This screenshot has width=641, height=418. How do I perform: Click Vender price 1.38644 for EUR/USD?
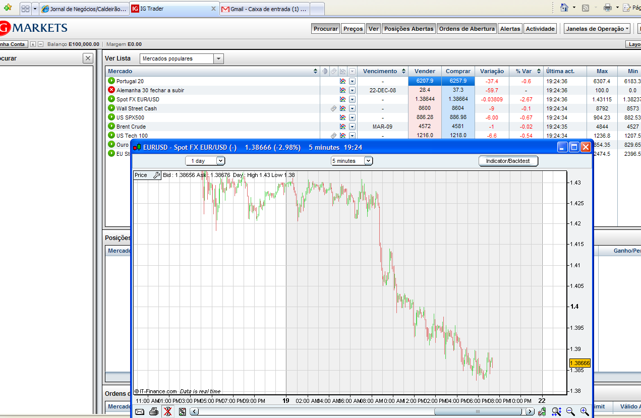tap(425, 99)
